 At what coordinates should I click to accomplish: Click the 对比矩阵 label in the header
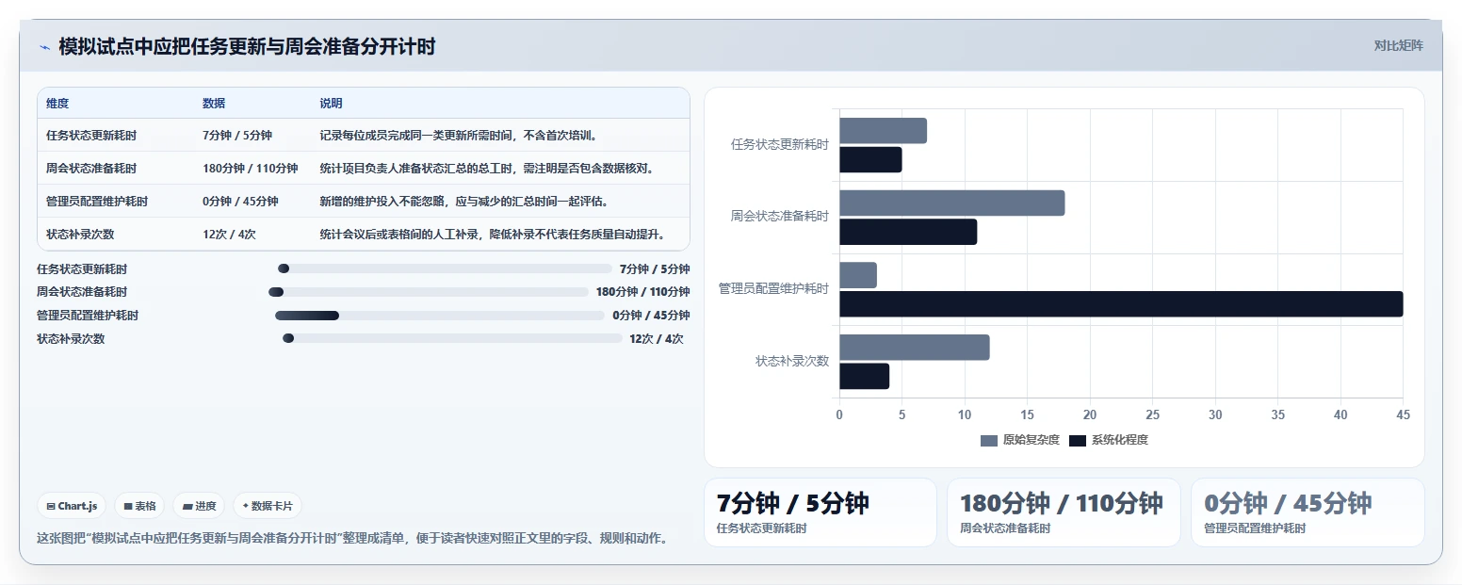point(1399,45)
